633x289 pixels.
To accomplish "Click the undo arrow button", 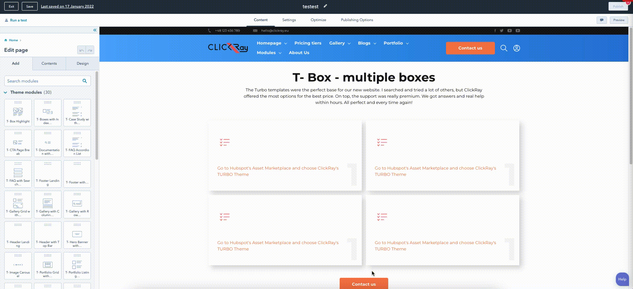I will (x=82, y=50).
